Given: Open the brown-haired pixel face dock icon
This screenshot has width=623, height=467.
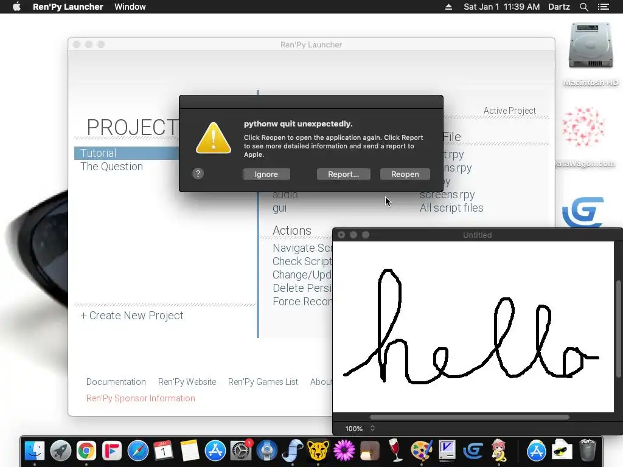Looking at the screenshot, I should (370, 451).
